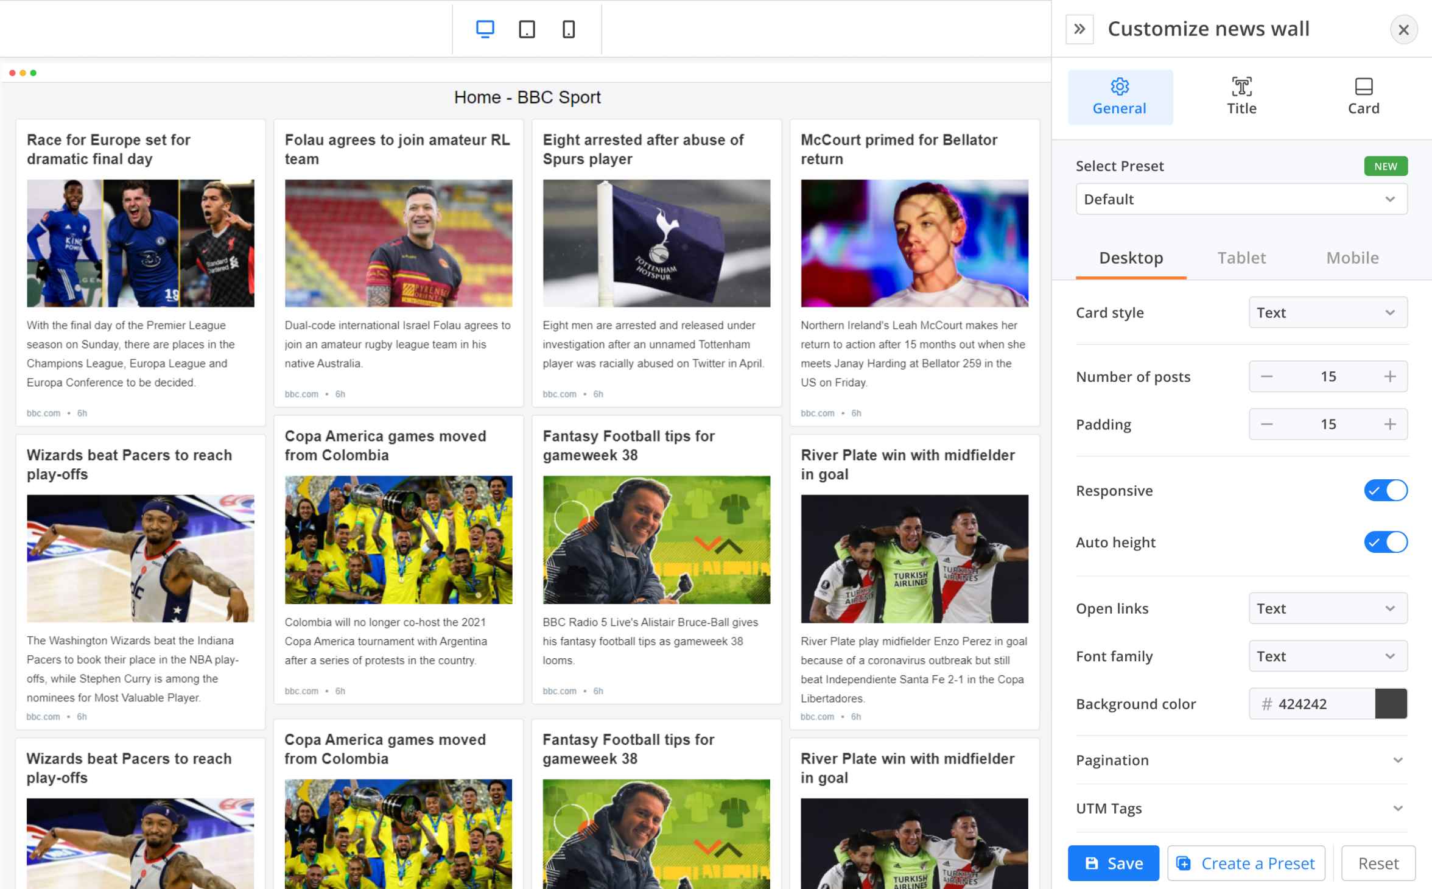Turn off Auto height

pos(1386,542)
